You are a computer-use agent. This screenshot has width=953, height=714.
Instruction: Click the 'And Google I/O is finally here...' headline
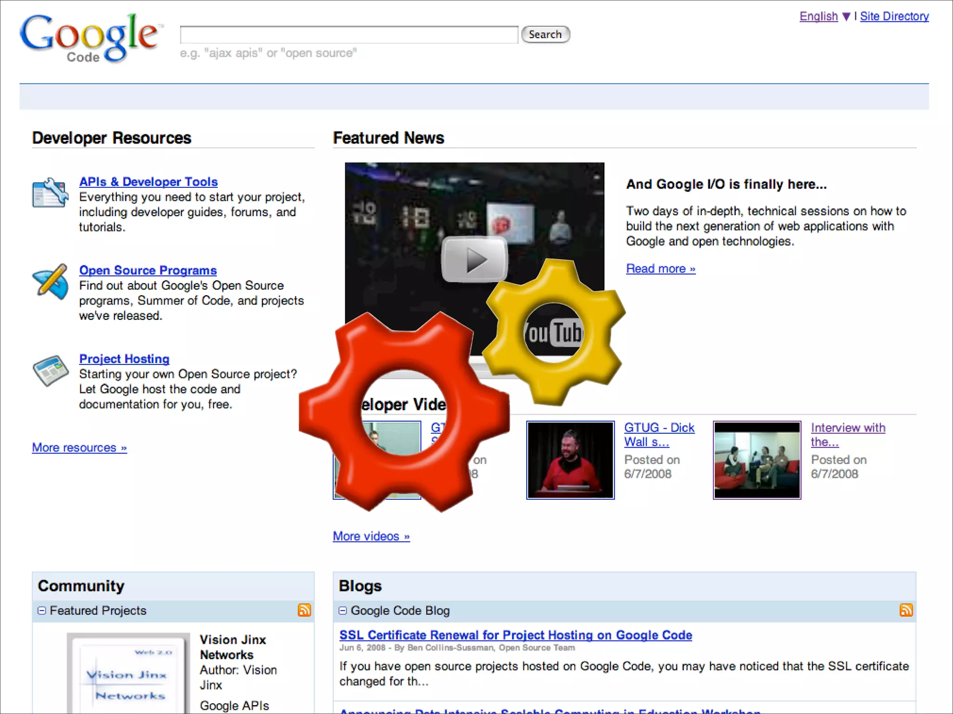(726, 184)
